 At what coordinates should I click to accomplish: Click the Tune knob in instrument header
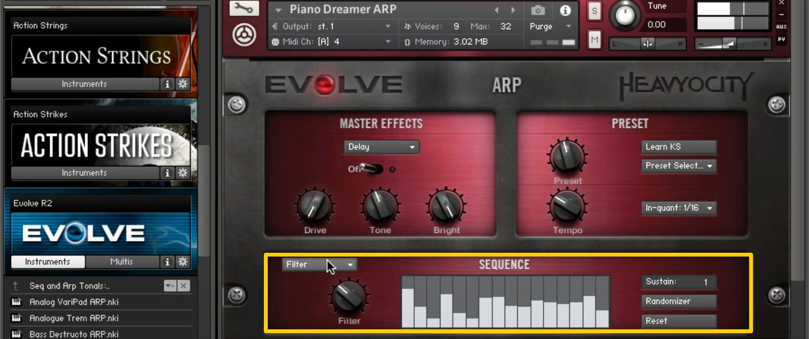(x=625, y=16)
